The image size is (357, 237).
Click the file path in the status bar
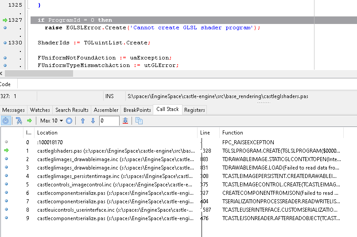coord(218,96)
